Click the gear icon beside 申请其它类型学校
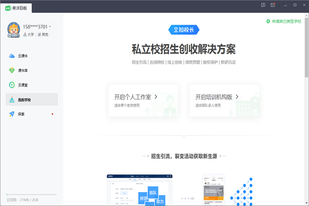Viewport: 309px width, 206px height. tap(268, 21)
